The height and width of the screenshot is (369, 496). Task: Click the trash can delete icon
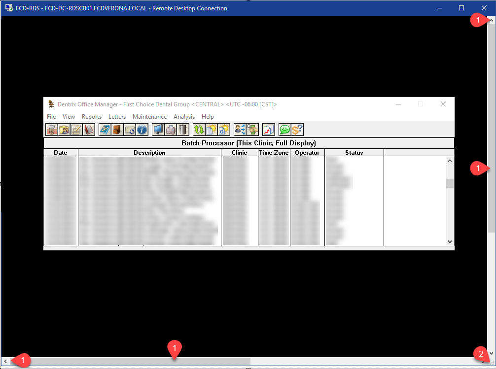click(183, 130)
